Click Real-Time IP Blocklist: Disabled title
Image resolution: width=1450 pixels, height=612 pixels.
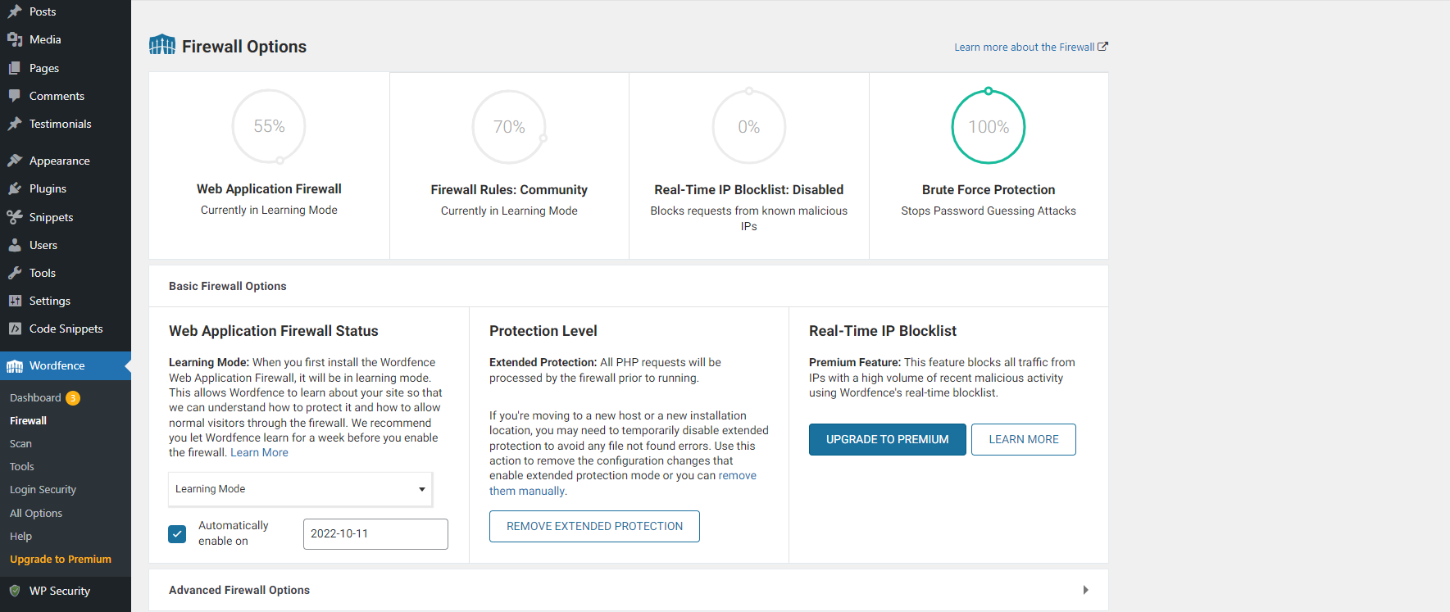749,189
